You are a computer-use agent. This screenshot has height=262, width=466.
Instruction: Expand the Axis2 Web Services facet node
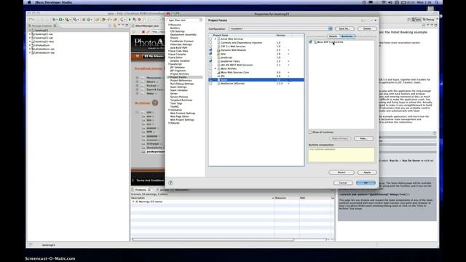(x=216, y=39)
